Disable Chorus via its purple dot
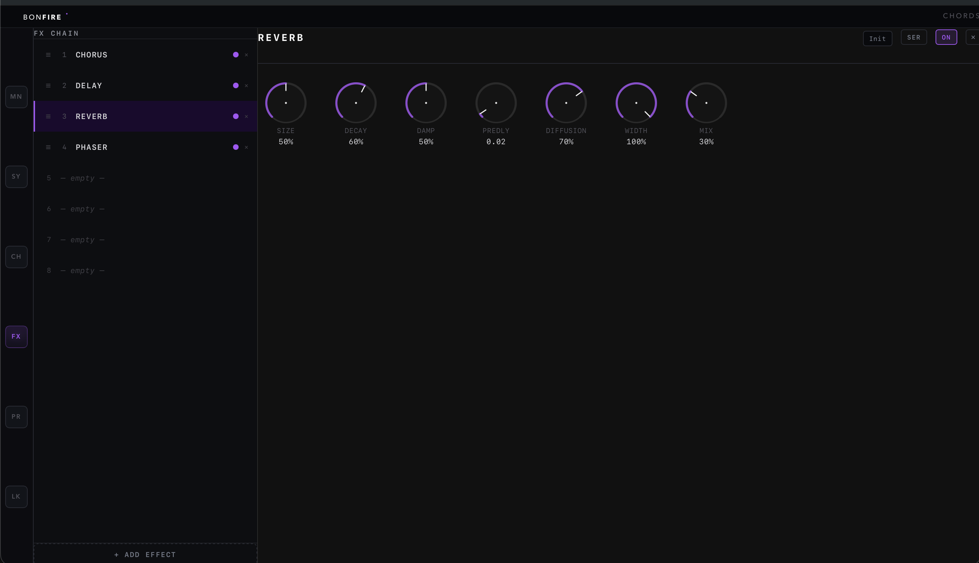The image size is (979, 563). (x=236, y=55)
